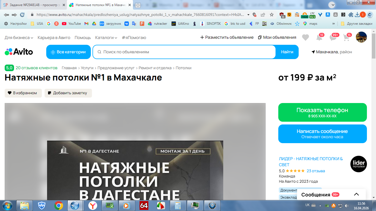Go to Ремонт и отделка breadcrumb

[x=155, y=68]
